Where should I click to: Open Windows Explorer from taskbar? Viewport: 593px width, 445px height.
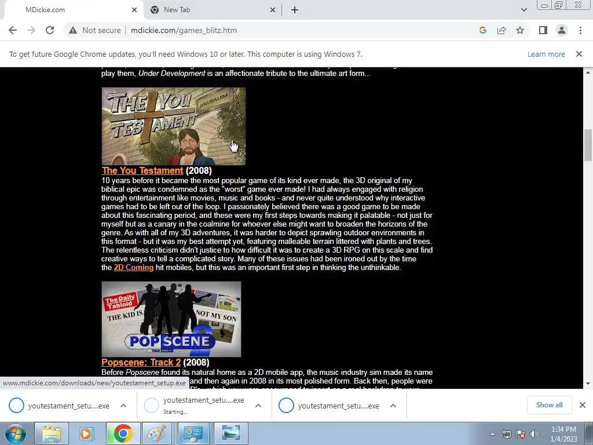pyautogui.click(x=52, y=433)
